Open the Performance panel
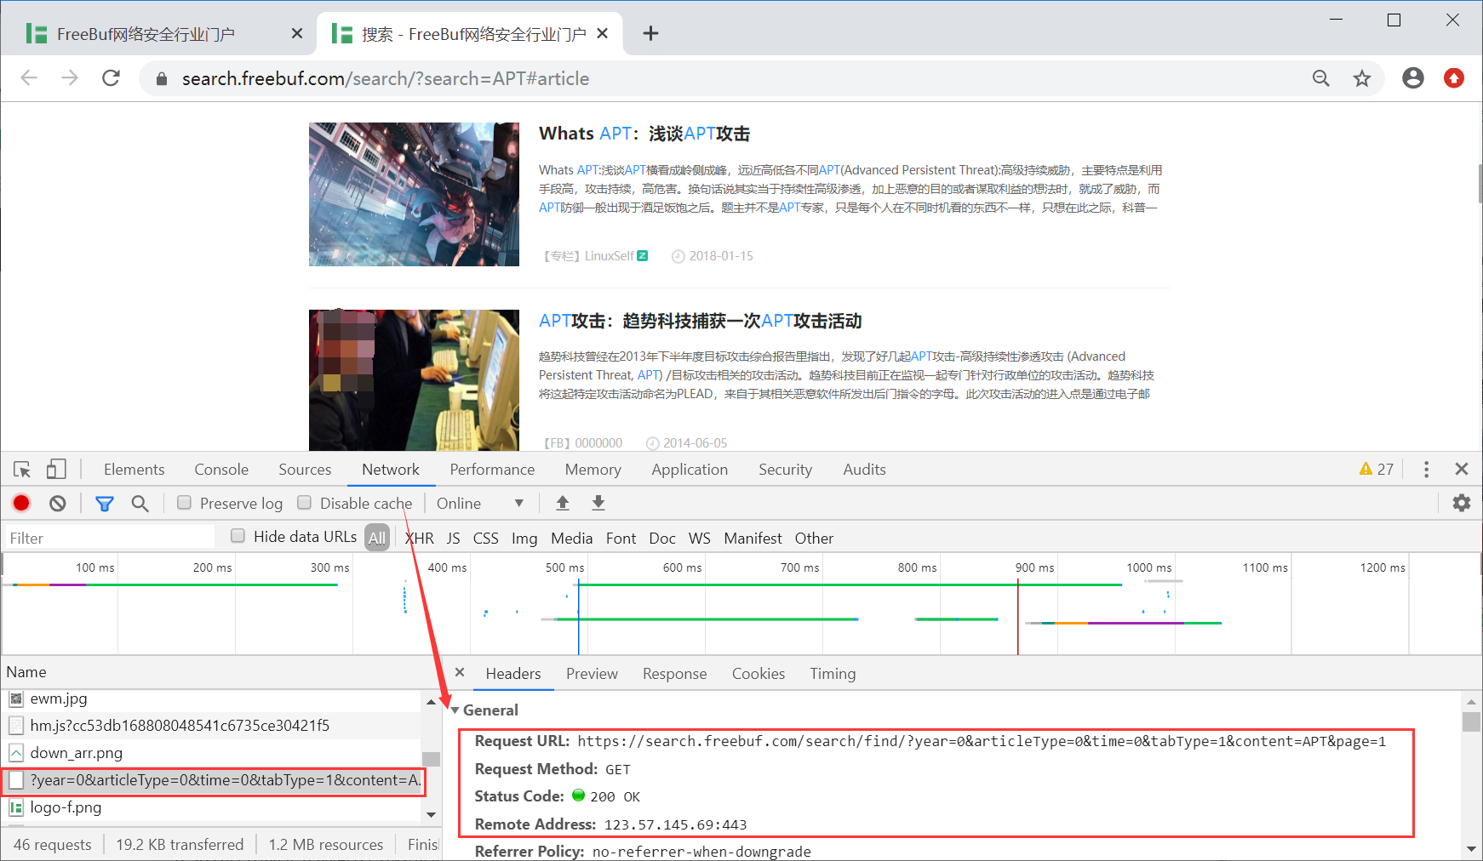The image size is (1483, 861). (x=492, y=470)
